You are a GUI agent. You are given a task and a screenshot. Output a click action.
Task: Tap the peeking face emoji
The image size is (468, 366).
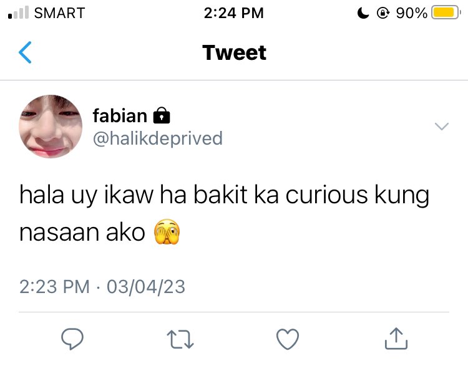click(x=167, y=232)
